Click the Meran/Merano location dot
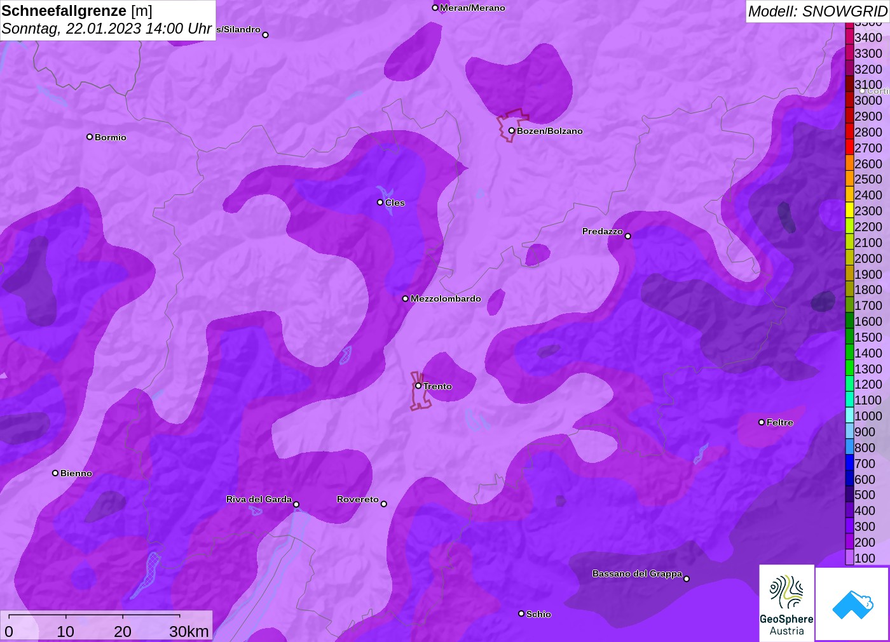Image resolution: width=890 pixels, height=642 pixels. (x=435, y=8)
